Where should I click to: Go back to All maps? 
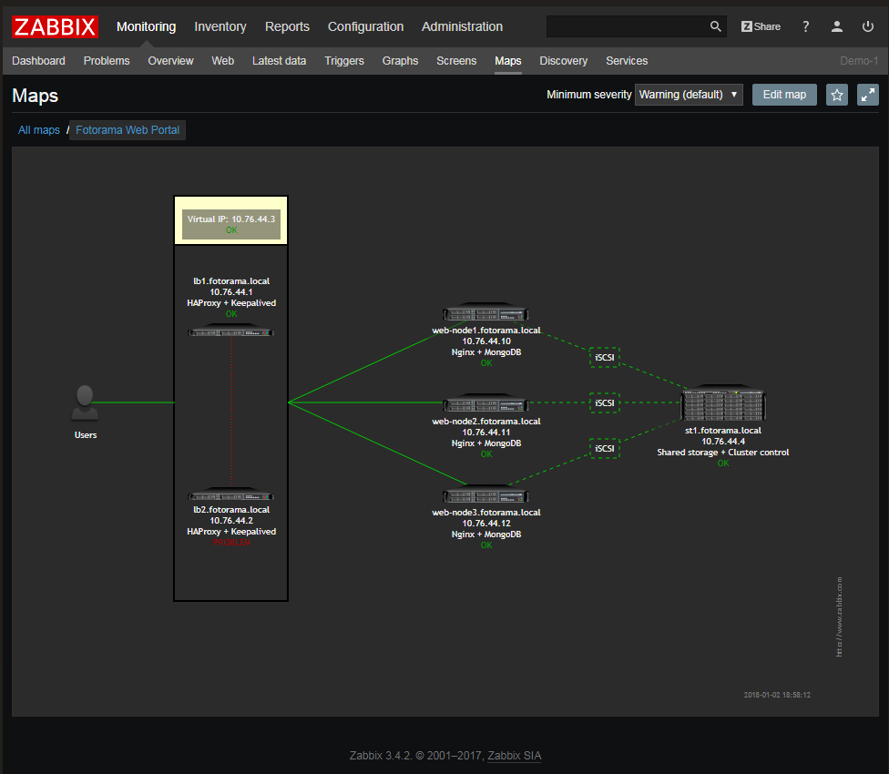(38, 129)
